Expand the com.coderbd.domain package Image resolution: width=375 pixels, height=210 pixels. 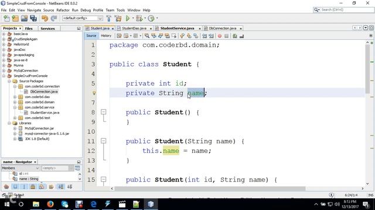point(15,102)
